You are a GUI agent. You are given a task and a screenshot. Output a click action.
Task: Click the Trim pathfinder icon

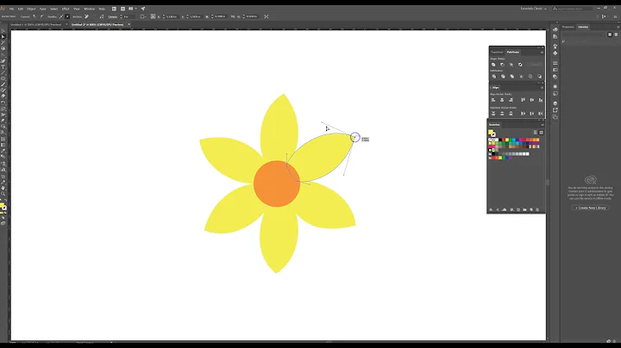503,77
